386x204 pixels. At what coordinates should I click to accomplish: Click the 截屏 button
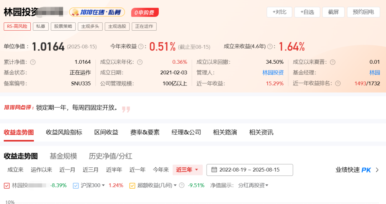(333, 12)
